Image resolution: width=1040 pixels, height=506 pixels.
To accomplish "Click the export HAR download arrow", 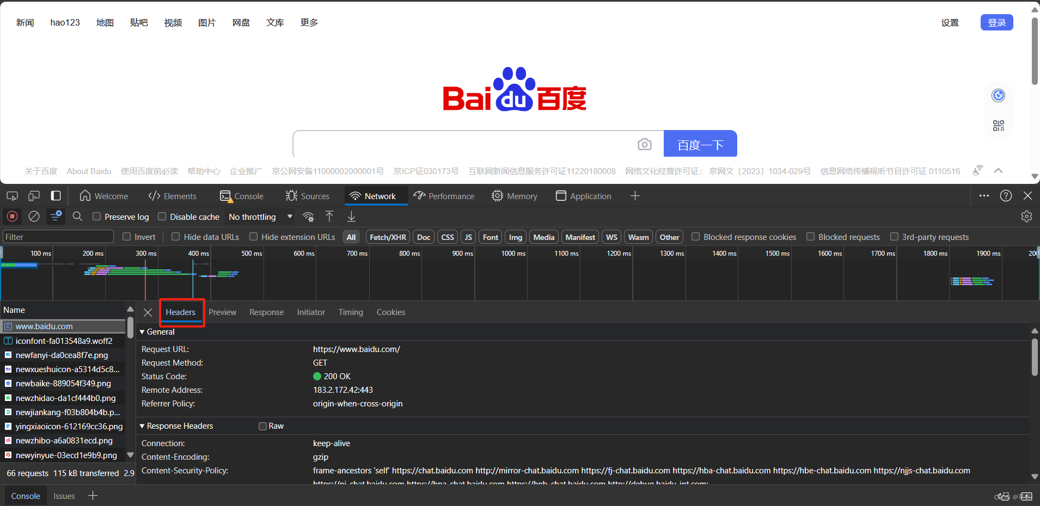I will pos(351,217).
